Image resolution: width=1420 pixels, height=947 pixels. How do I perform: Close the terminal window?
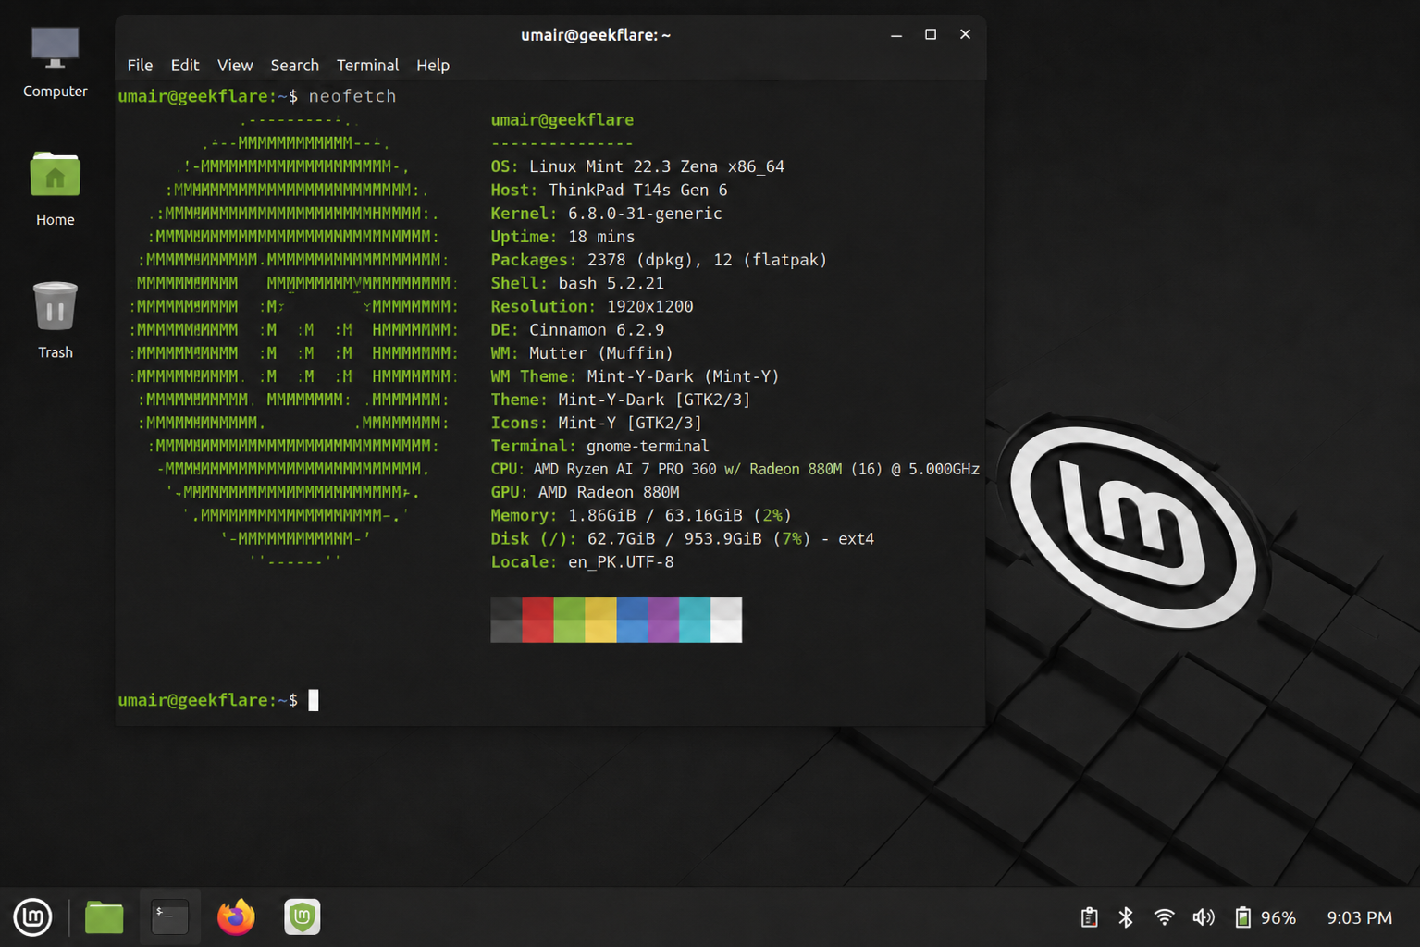pyautogui.click(x=965, y=35)
